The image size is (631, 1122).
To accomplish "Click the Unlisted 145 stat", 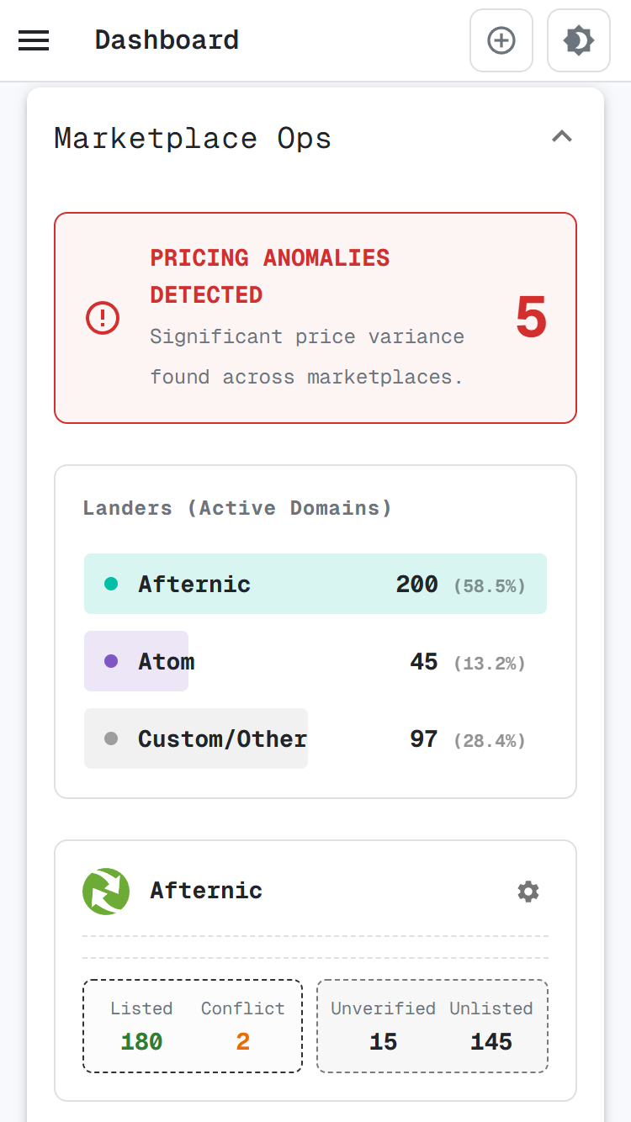I will point(491,1026).
